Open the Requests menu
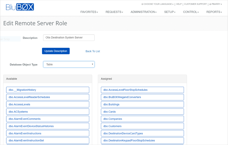The height and width of the screenshot is (145, 228). 114,12
